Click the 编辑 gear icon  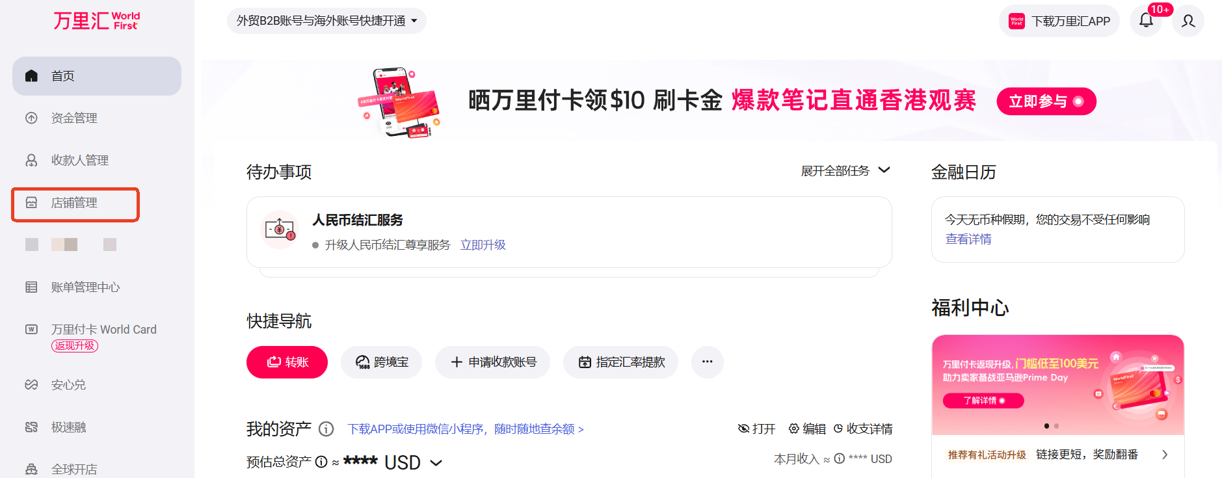click(794, 429)
